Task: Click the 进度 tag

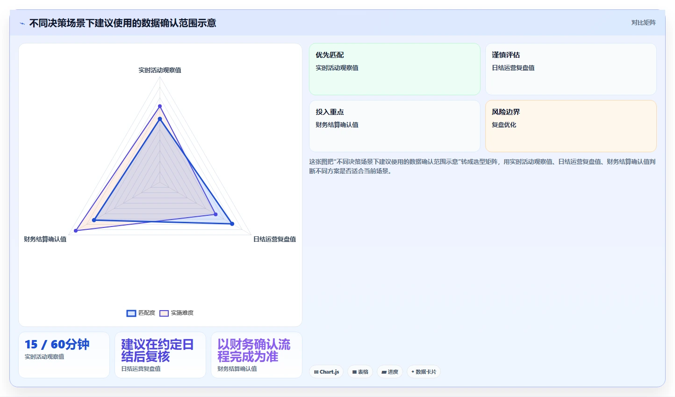Action: 390,372
